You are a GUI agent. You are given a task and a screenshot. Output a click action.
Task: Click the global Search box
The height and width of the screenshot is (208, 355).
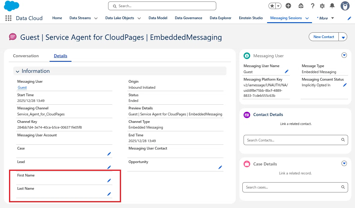coord(162,6)
